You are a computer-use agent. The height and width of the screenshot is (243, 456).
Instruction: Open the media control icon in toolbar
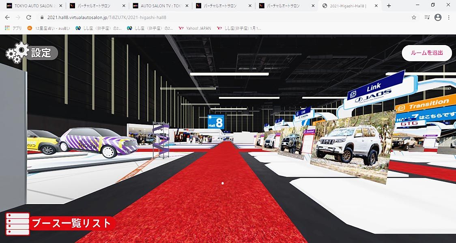[426, 17]
